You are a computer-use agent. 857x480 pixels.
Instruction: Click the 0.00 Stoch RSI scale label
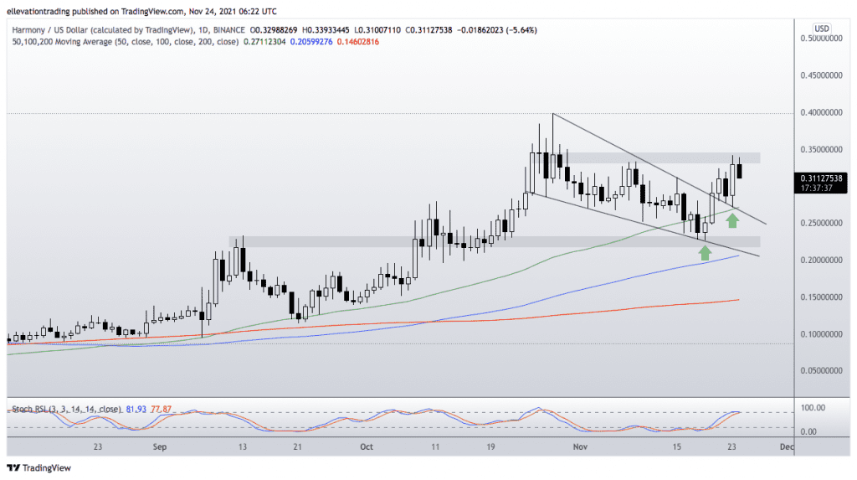tap(808, 432)
